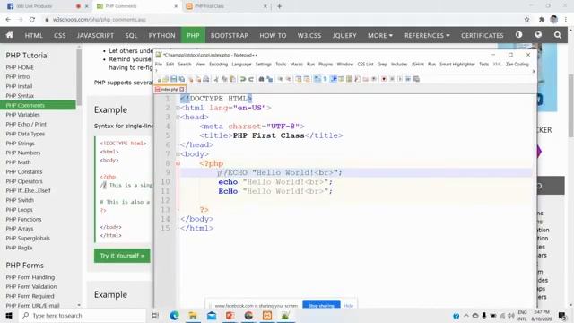The width and height of the screenshot is (574, 323).
Task: Toggle Word Wrap icon in Notepad++ toolbar
Action: (x=317, y=79)
